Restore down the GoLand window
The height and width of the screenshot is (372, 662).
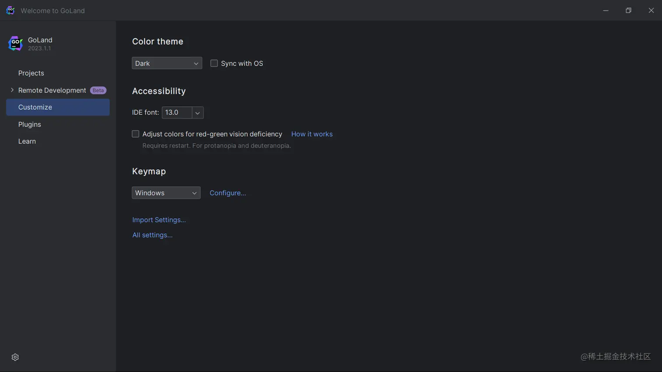[x=628, y=10]
